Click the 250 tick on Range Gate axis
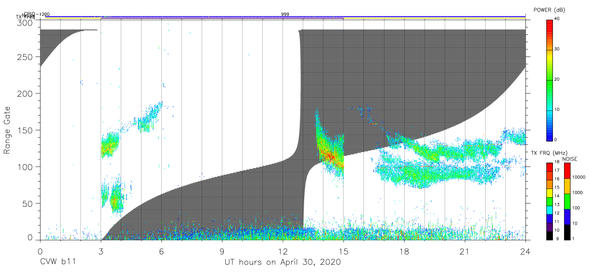The width and height of the screenshot is (591, 272). 25,57
